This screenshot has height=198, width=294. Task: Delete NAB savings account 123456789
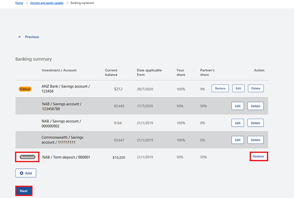pyautogui.click(x=256, y=106)
